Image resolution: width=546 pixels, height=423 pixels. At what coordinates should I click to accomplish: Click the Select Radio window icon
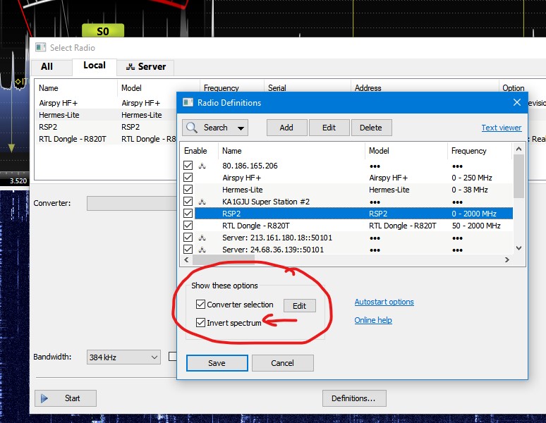40,48
